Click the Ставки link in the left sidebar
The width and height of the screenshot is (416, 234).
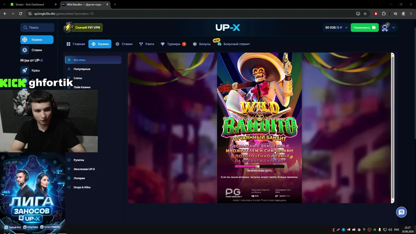coord(37,50)
